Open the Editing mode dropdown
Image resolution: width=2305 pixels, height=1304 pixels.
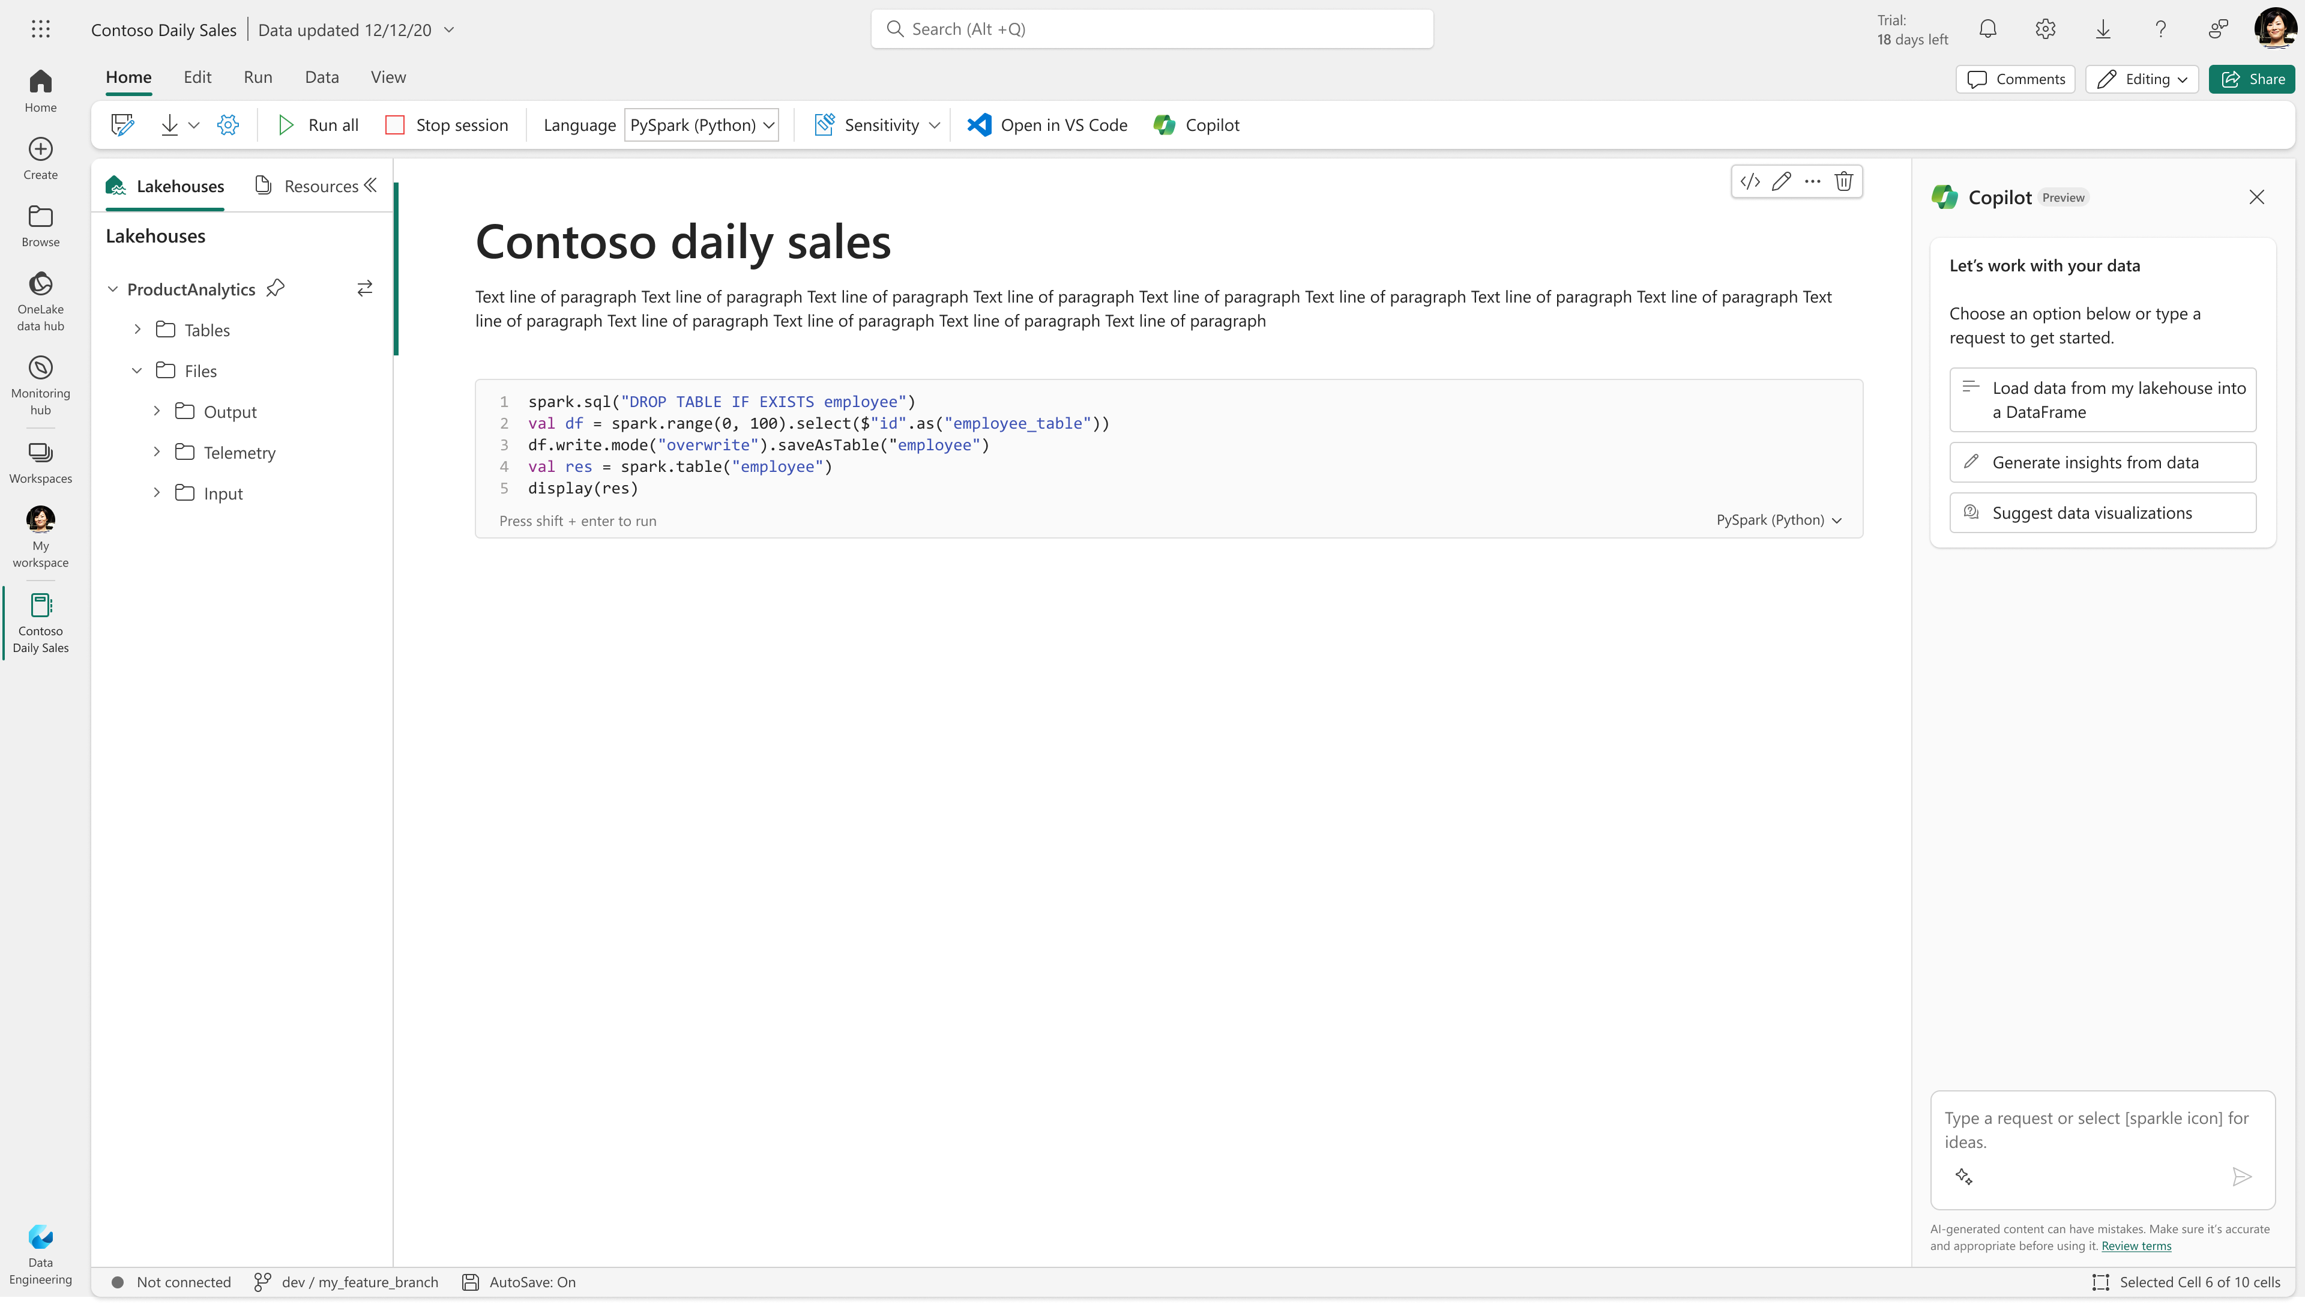coord(2141,79)
